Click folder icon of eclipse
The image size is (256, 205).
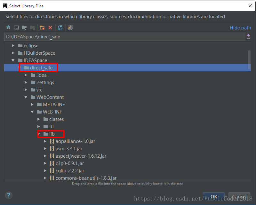click(x=20, y=45)
